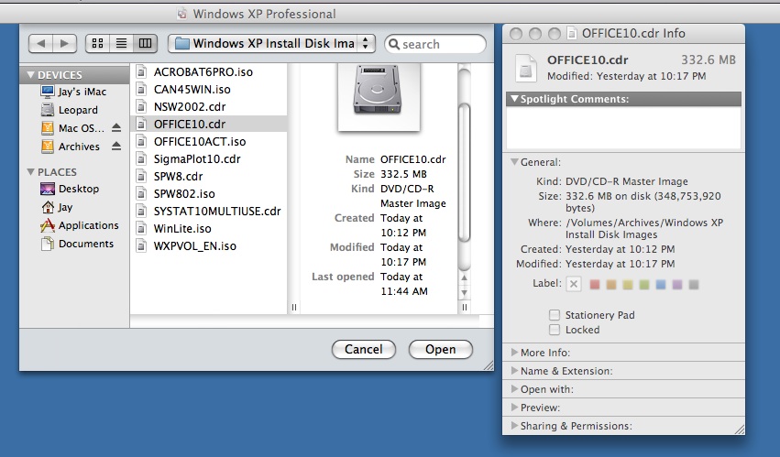Expand the Sharing & Permissions section
The width and height of the screenshot is (780, 457).
point(514,426)
